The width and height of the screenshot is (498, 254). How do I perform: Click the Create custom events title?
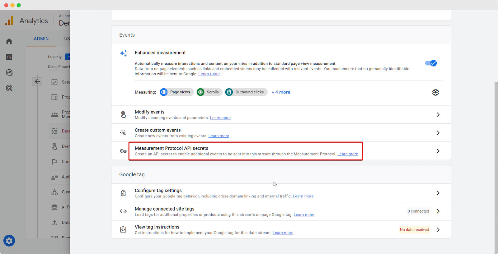(158, 130)
